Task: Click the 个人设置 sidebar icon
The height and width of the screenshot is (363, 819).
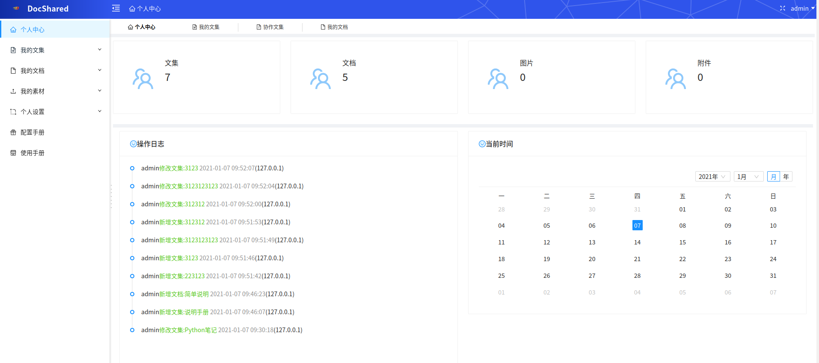Action: [x=13, y=112]
